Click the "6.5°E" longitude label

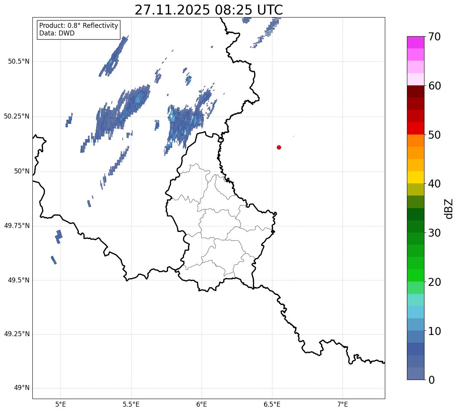pyautogui.click(x=272, y=404)
